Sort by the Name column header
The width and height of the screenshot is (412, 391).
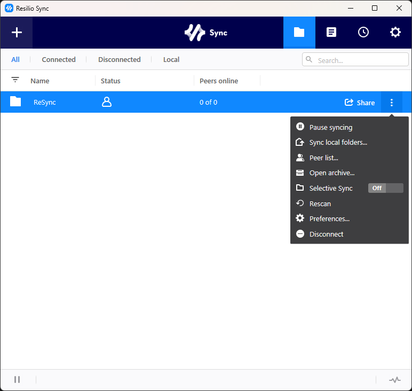[40, 81]
